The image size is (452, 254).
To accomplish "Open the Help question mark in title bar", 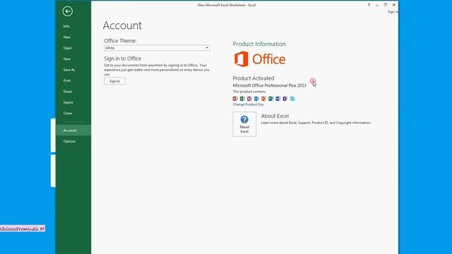I will coord(369,5).
